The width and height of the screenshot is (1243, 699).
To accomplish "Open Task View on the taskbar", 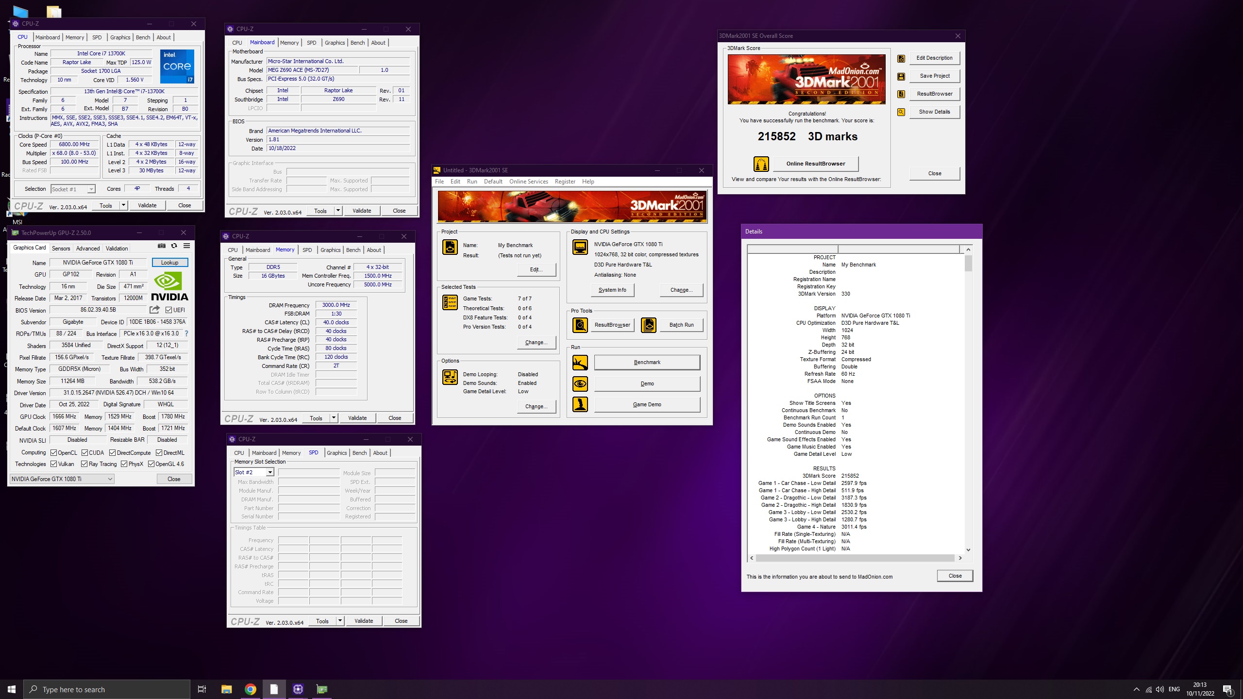I will [202, 689].
